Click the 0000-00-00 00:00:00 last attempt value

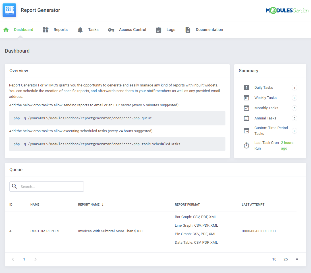(259, 231)
